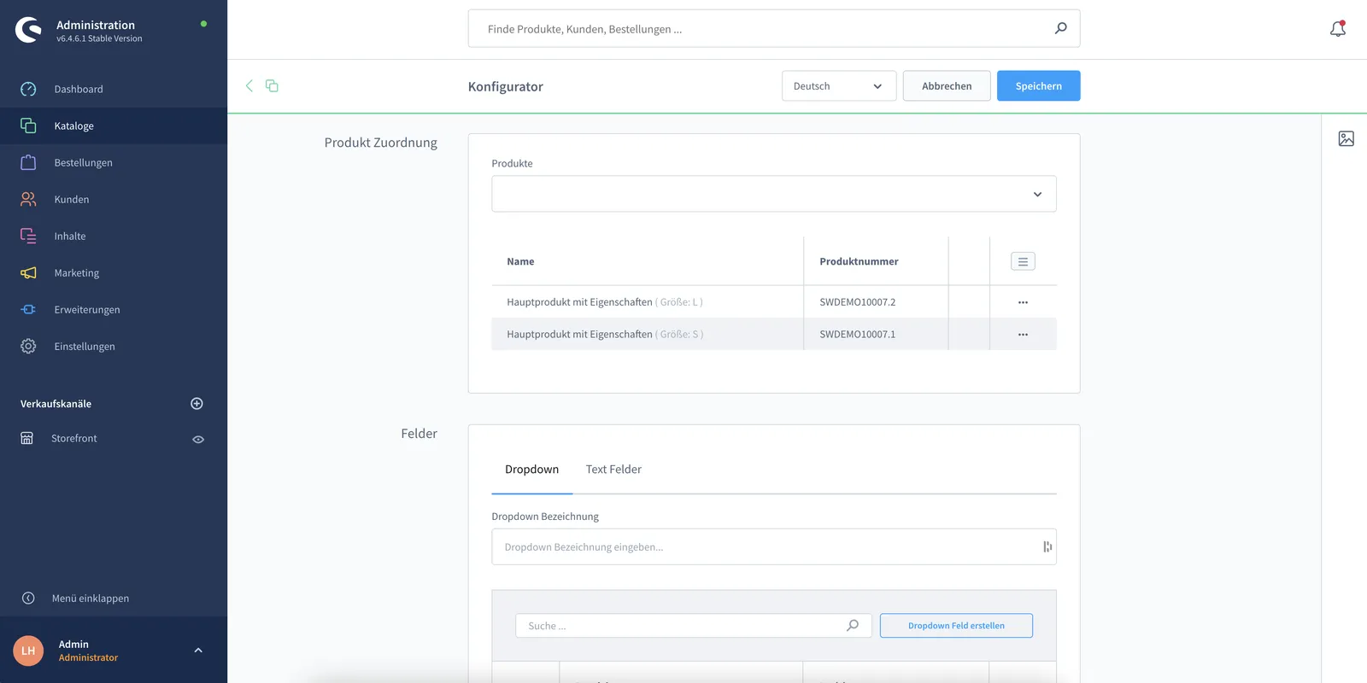Open Dashboard menu item
Screen dimensions: 1367x683
click(x=114, y=89)
